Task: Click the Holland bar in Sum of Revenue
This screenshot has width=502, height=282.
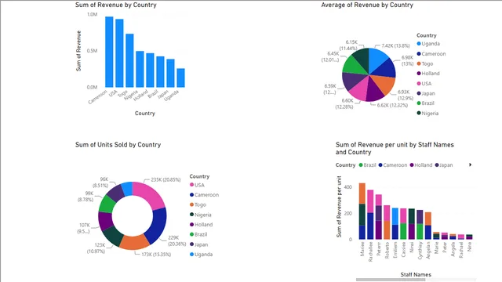Action: point(150,70)
